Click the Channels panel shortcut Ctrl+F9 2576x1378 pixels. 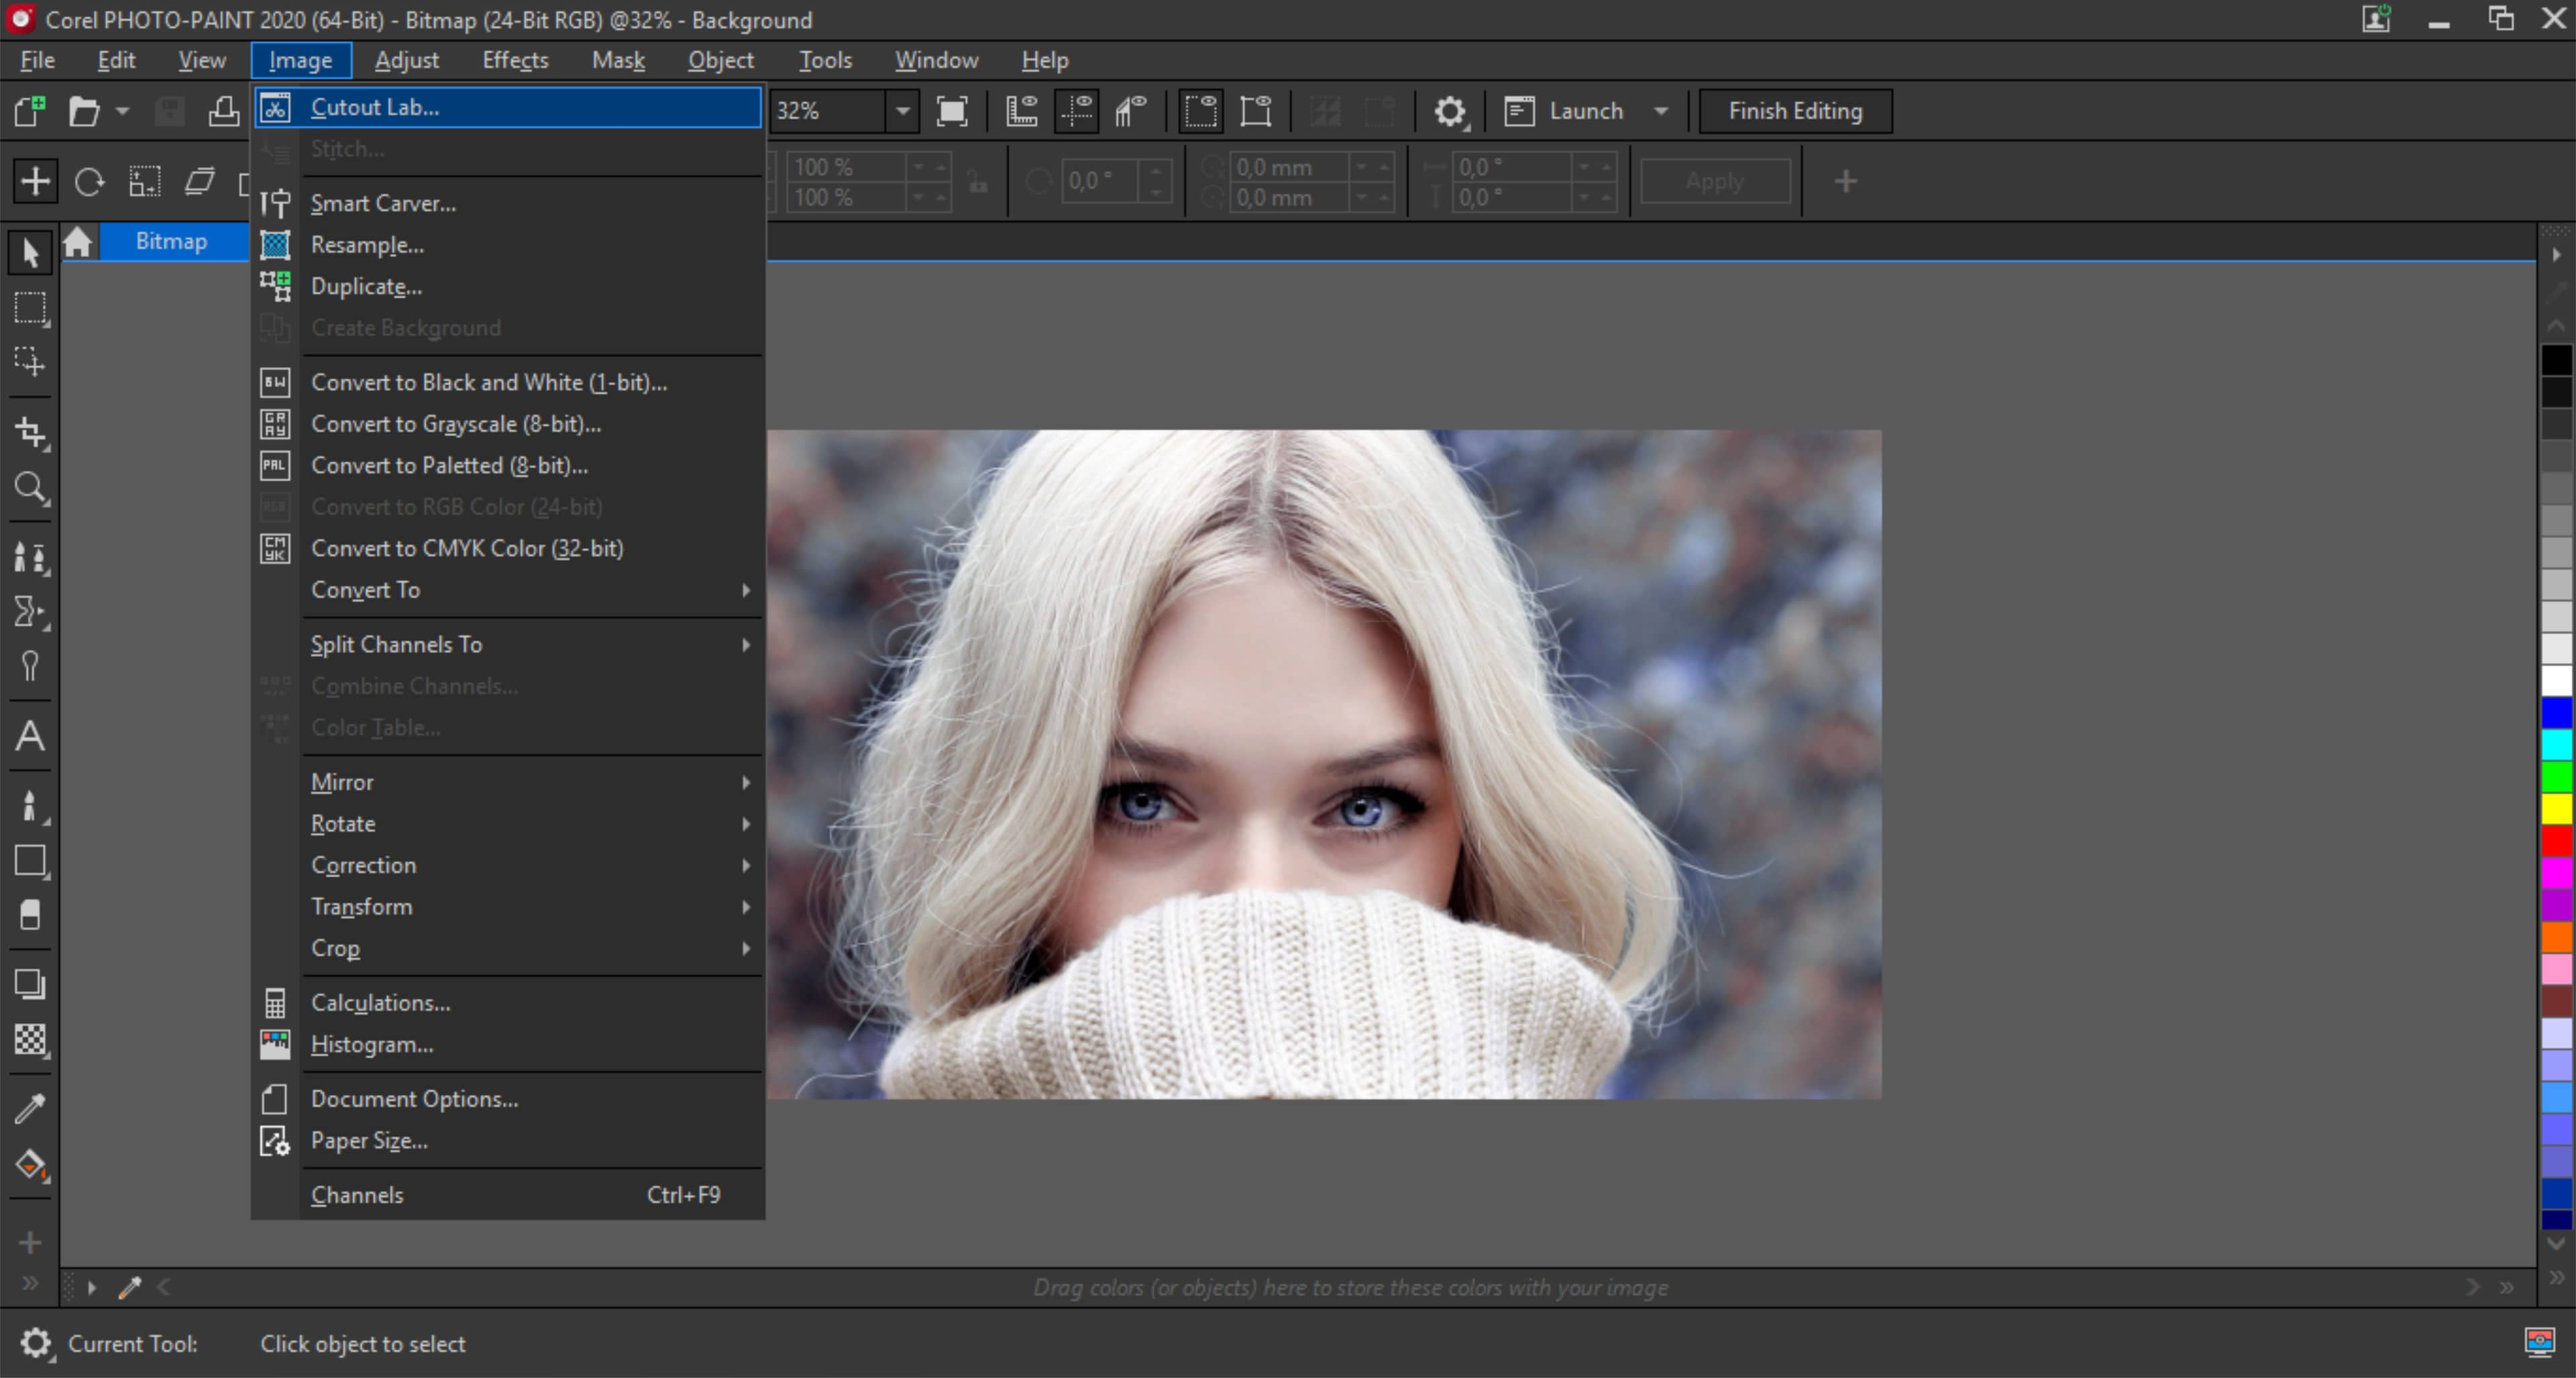click(356, 1194)
